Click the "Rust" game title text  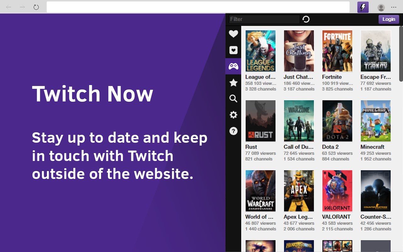251,147
